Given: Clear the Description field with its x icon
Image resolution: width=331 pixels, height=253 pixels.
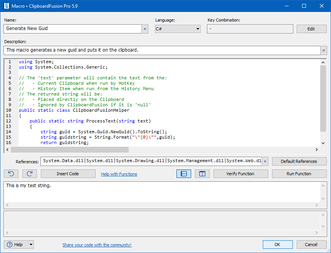Looking at the screenshot, I should click(324, 50).
